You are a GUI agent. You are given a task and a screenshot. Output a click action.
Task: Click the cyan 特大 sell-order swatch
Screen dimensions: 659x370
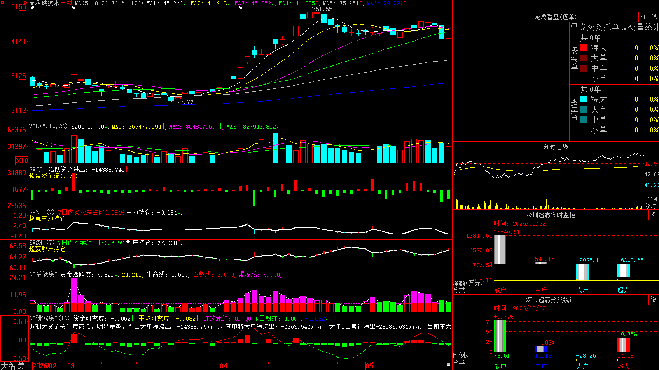(583, 99)
